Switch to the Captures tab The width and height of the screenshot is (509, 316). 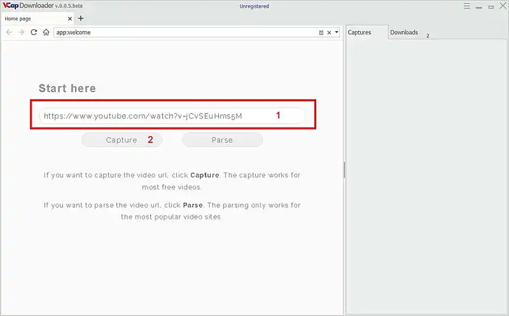click(x=366, y=32)
